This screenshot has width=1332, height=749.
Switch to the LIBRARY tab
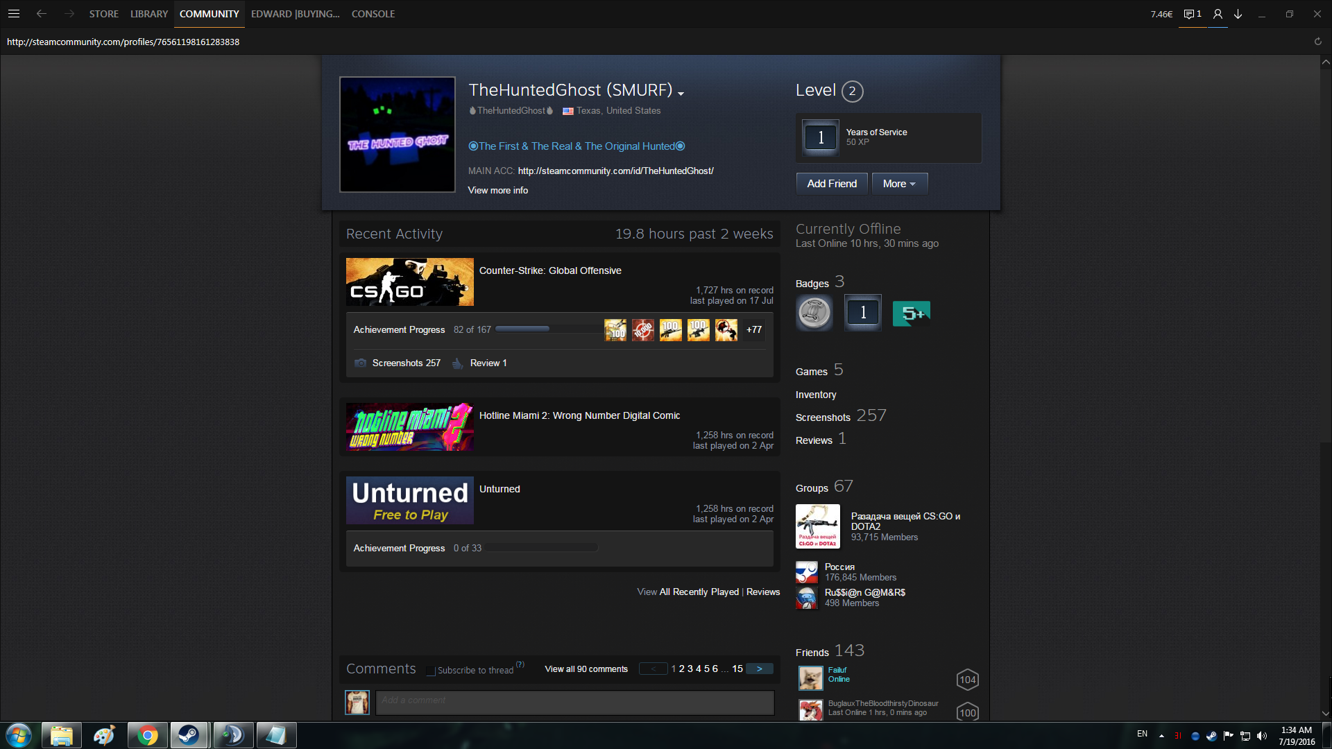coord(148,14)
